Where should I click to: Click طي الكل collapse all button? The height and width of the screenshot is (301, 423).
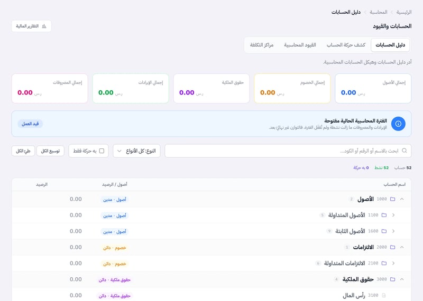tap(23, 151)
